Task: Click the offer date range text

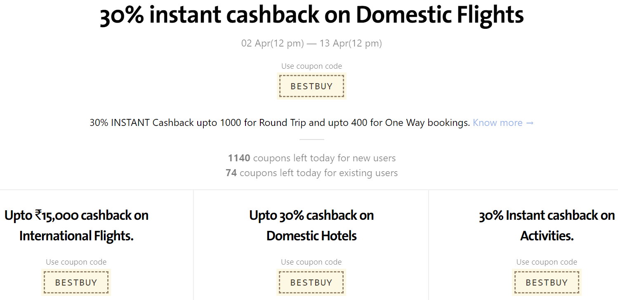Action: pyautogui.click(x=311, y=43)
